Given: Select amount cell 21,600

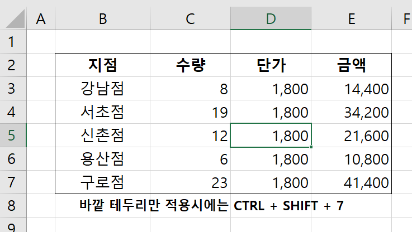Looking at the screenshot, I should tap(351, 136).
